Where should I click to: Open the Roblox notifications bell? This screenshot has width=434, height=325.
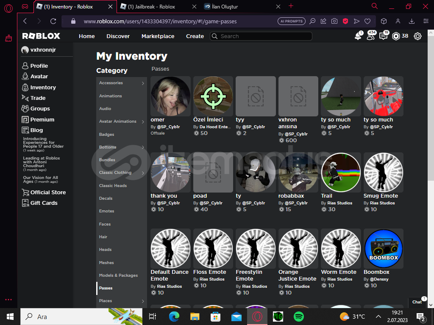358,36
